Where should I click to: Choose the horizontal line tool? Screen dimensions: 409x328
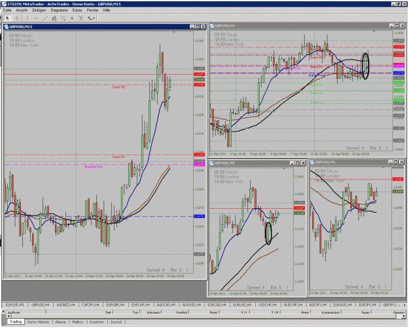pyautogui.click(x=36, y=18)
